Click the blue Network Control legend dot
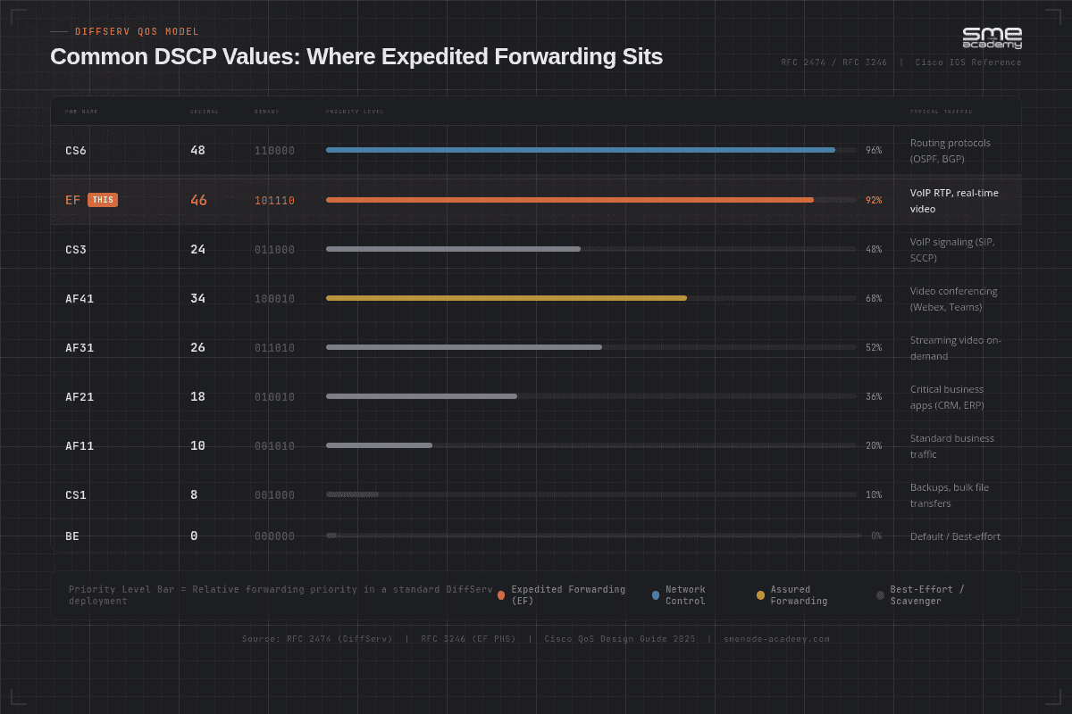Screen dimensions: 1072x714 (656, 595)
